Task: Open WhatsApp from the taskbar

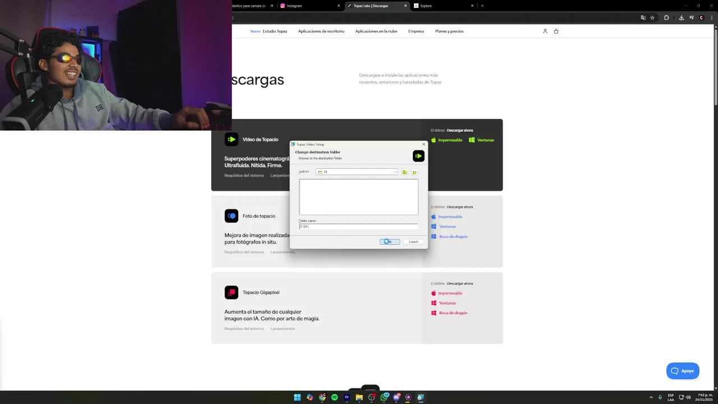Action: [384, 397]
